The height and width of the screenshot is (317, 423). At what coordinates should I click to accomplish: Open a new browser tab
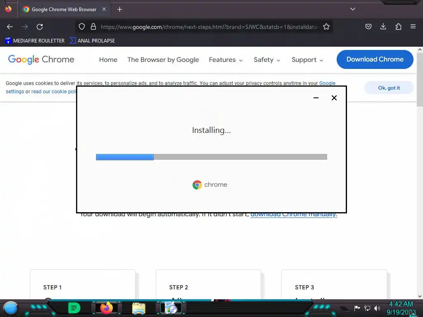point(119,9)
